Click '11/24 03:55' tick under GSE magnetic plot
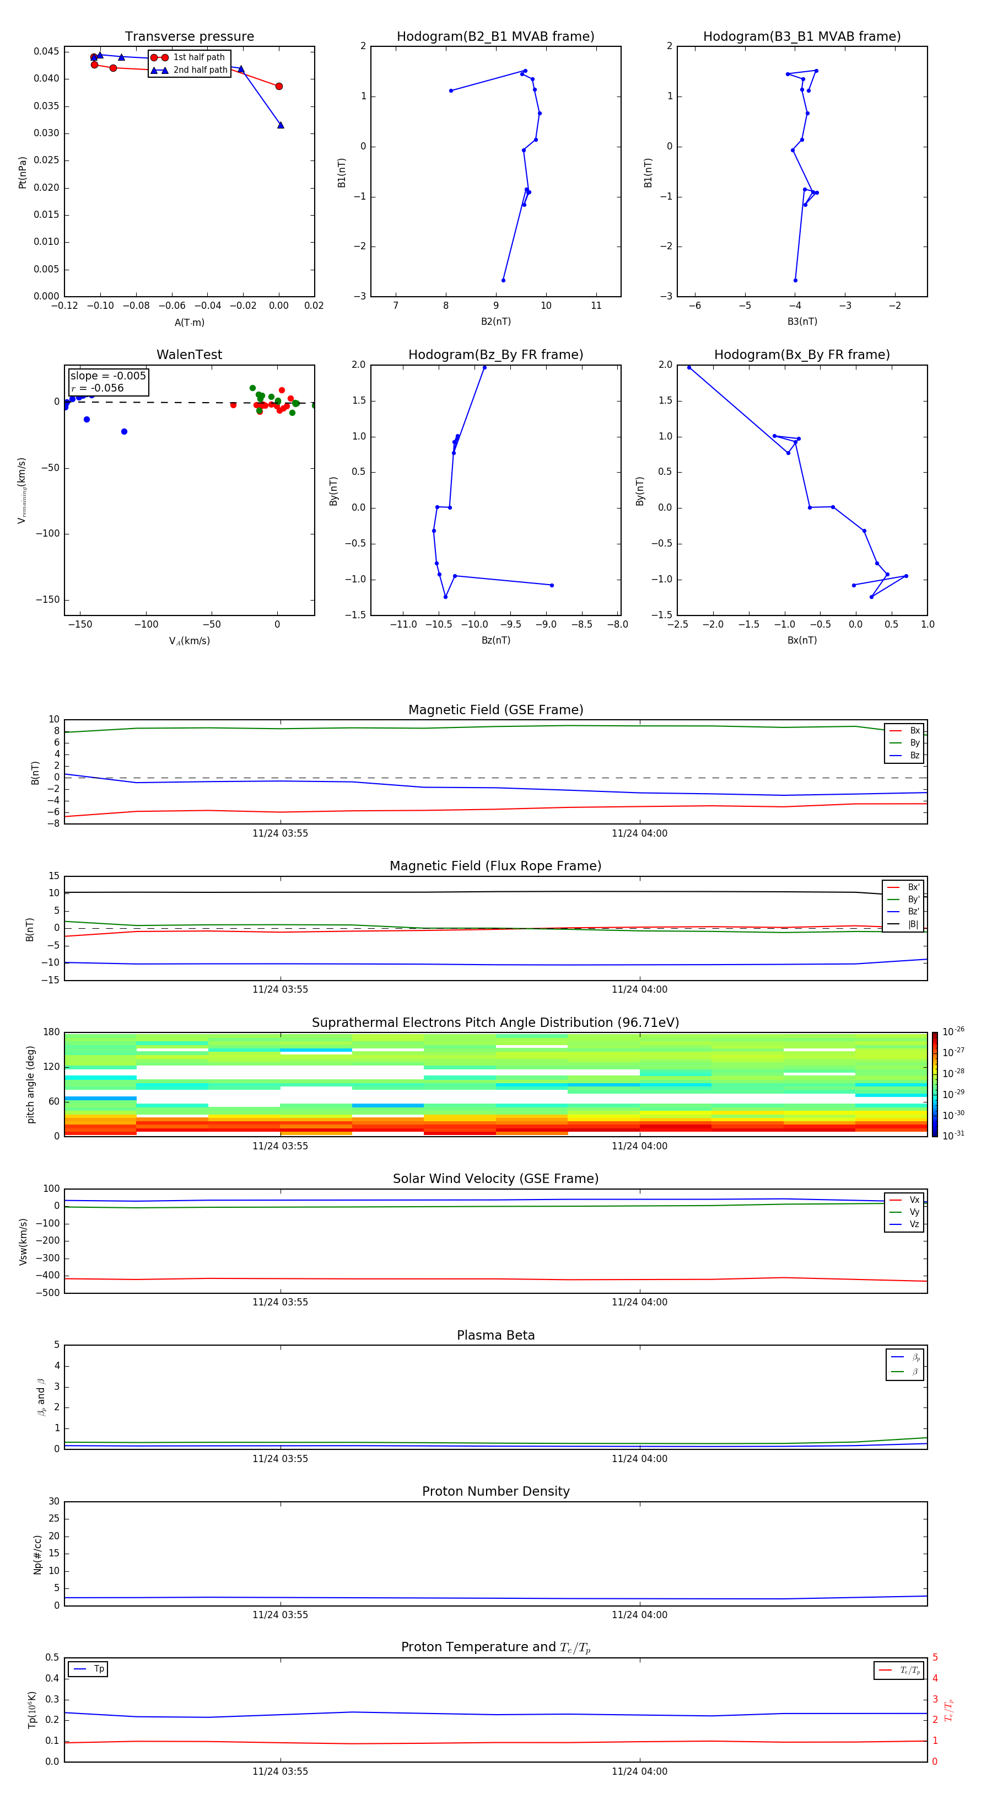The image size is (992, 1820). click(281, 833)
